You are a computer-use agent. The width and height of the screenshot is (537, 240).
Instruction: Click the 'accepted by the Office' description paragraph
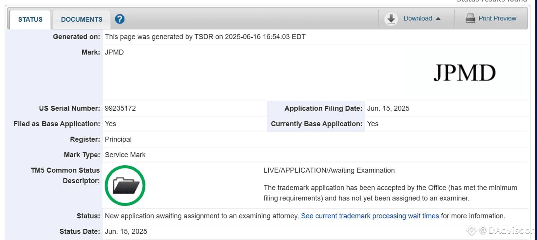click(390, 193)
